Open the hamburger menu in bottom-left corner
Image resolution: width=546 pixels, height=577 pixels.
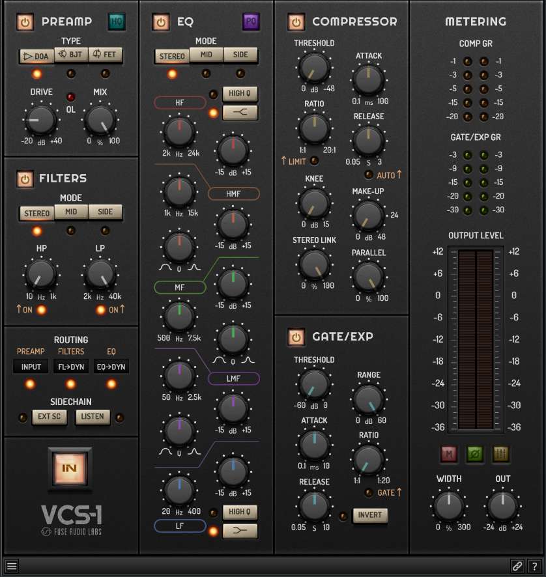(x=12, y=567)
